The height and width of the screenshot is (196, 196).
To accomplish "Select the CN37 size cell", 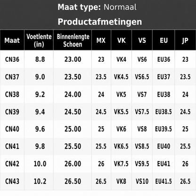I will click(12, 77).
